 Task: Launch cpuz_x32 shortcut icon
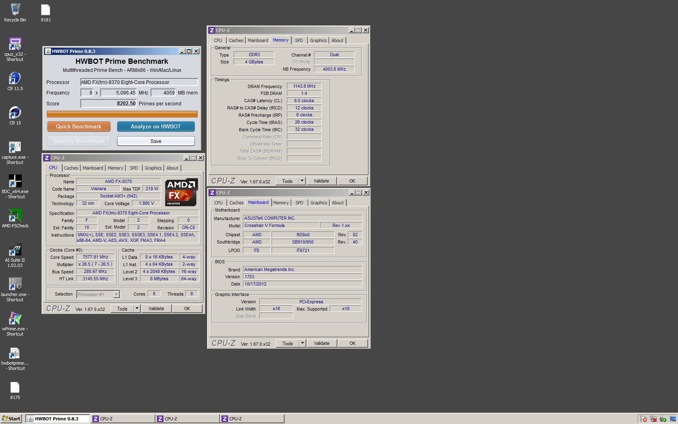(x=15, y=49)
